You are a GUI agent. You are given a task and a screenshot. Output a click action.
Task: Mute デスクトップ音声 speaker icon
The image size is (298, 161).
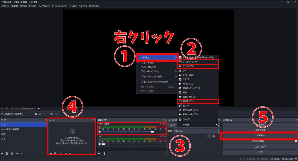100,132
